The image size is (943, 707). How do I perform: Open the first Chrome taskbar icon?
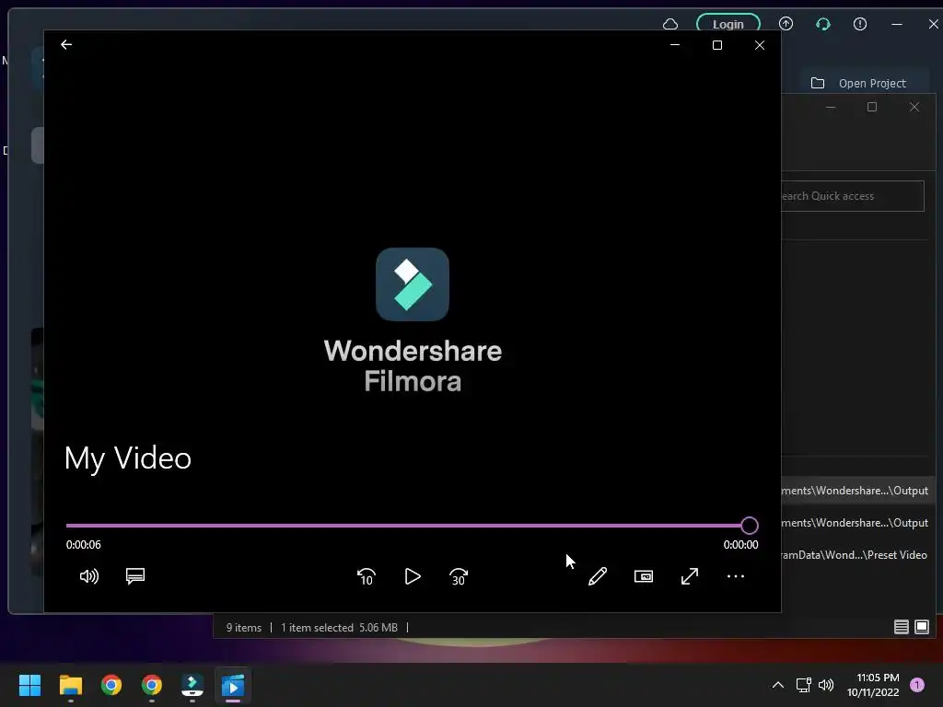click(111, 685)
